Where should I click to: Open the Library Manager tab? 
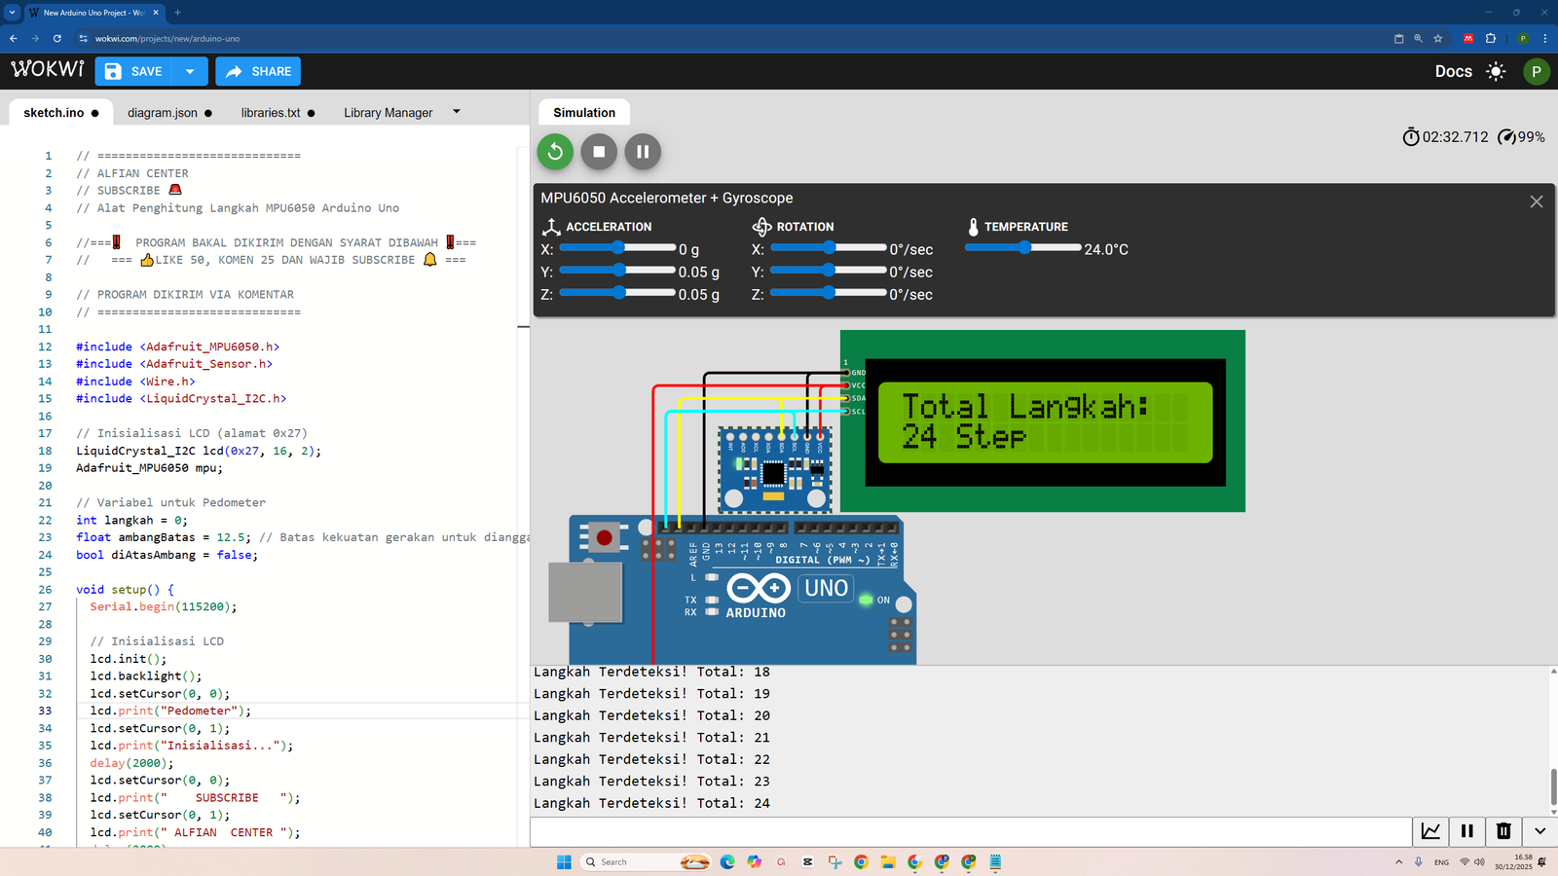point(388,113)
